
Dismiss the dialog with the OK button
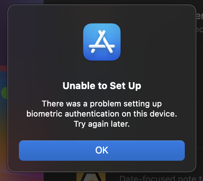(102, 151)
